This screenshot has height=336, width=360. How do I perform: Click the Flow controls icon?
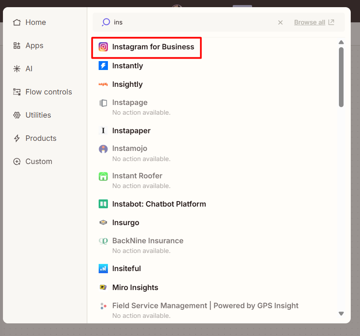point(17,92)
